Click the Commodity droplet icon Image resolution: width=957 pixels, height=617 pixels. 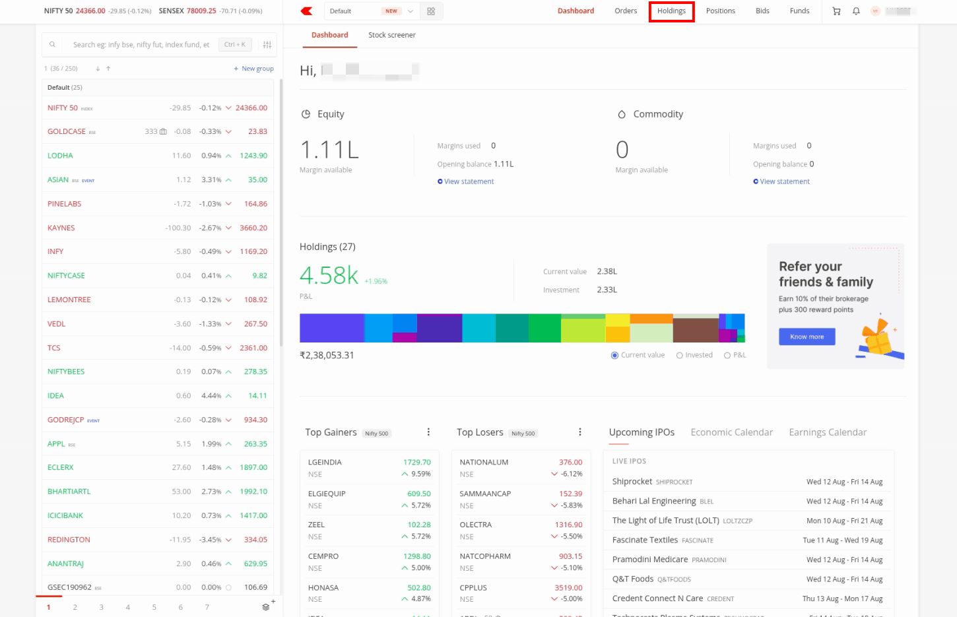[621, 114]
